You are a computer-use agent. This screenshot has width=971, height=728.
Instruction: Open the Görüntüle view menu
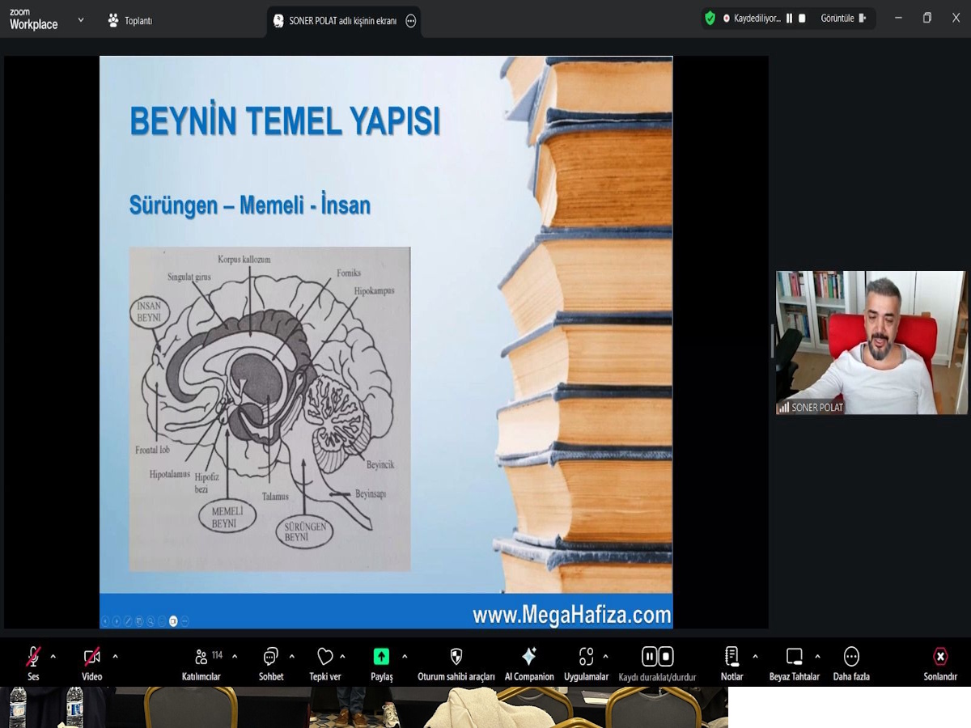843,19
